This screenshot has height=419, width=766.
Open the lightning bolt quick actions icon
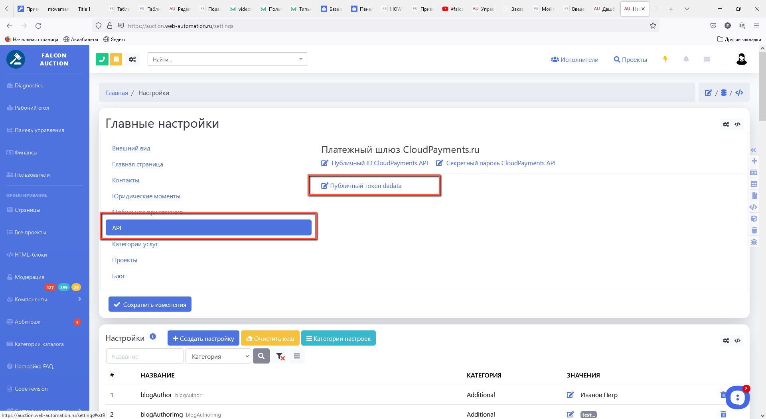(665, 59)
